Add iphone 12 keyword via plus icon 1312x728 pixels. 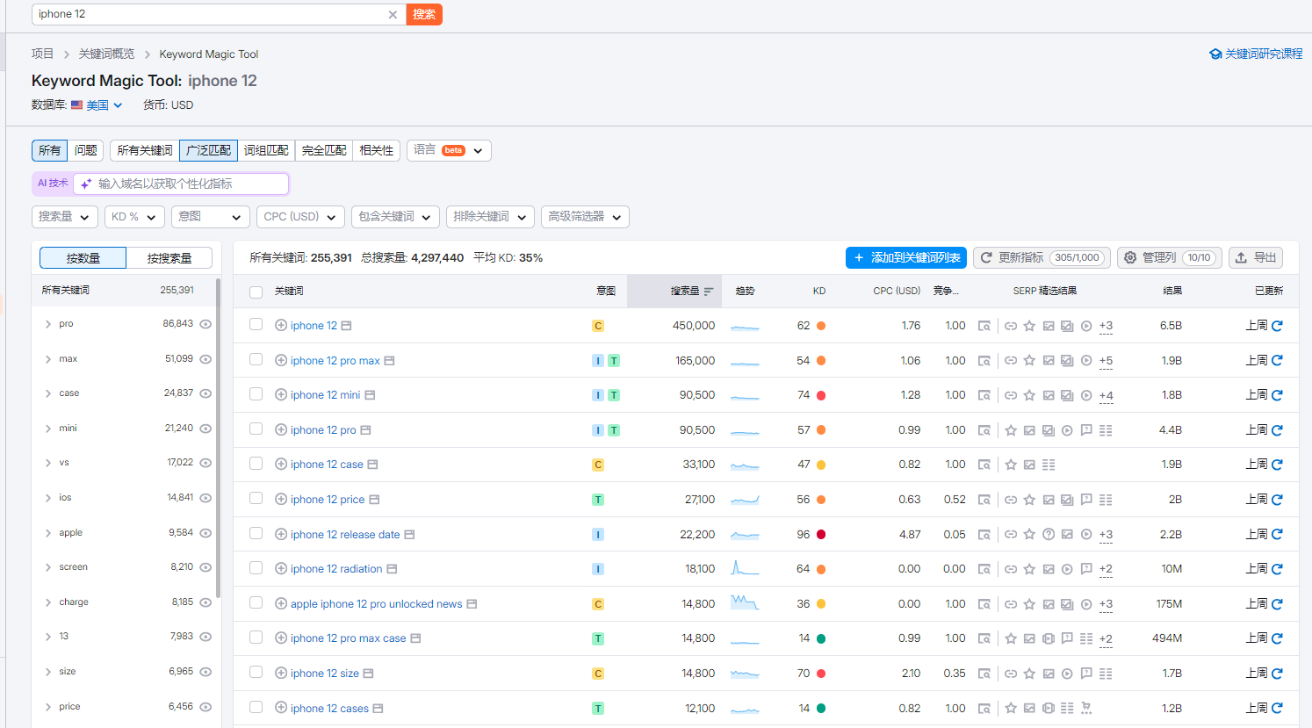(281, 325)
